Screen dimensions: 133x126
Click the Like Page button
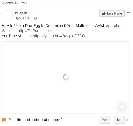pos(112,13)
